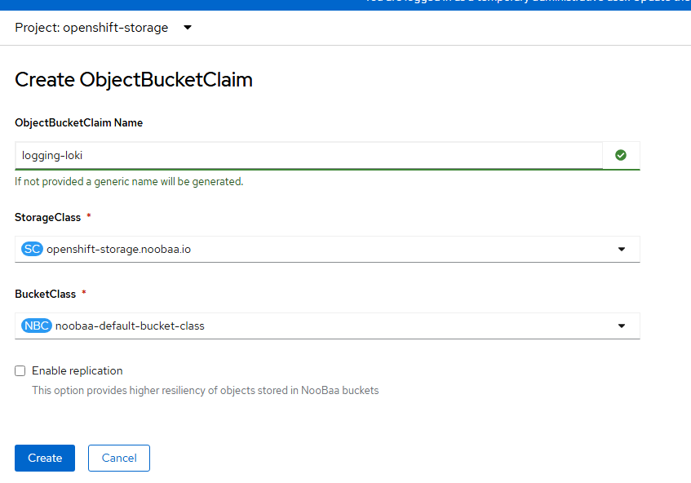Click the SC badge on StorageClass field
Screen dimensions: 691x483
coord(31,249)
